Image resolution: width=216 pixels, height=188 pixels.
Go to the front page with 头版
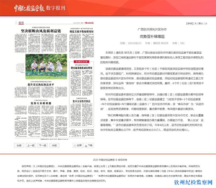(x=19, y=145)
